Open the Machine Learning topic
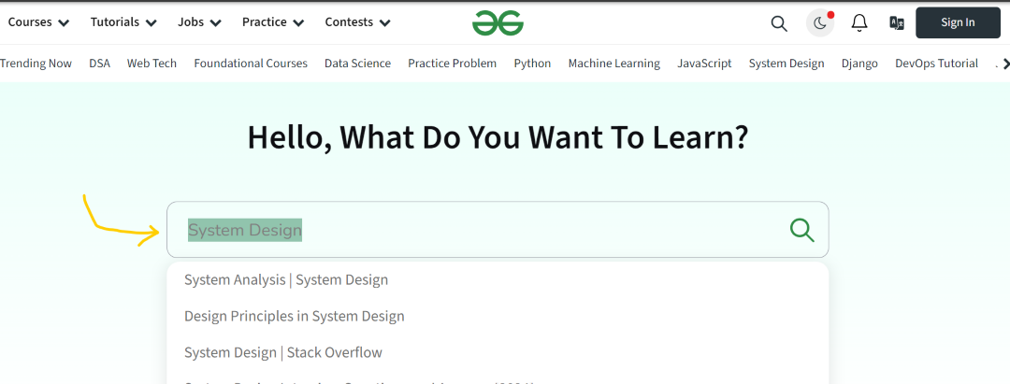Viewport: 1010px width, 384px height. (613, 64)
